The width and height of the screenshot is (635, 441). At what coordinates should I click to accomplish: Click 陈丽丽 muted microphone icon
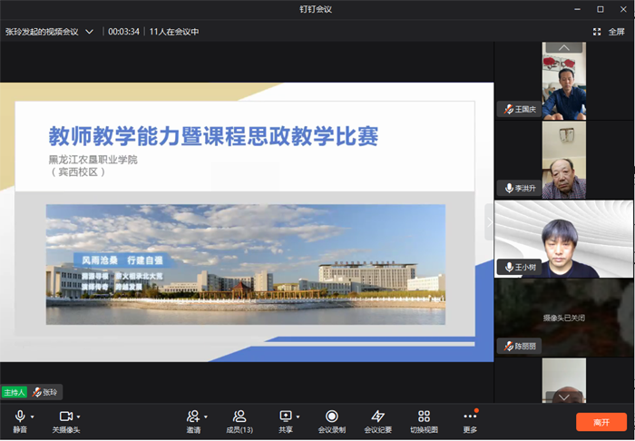click(x=509, y=347)
